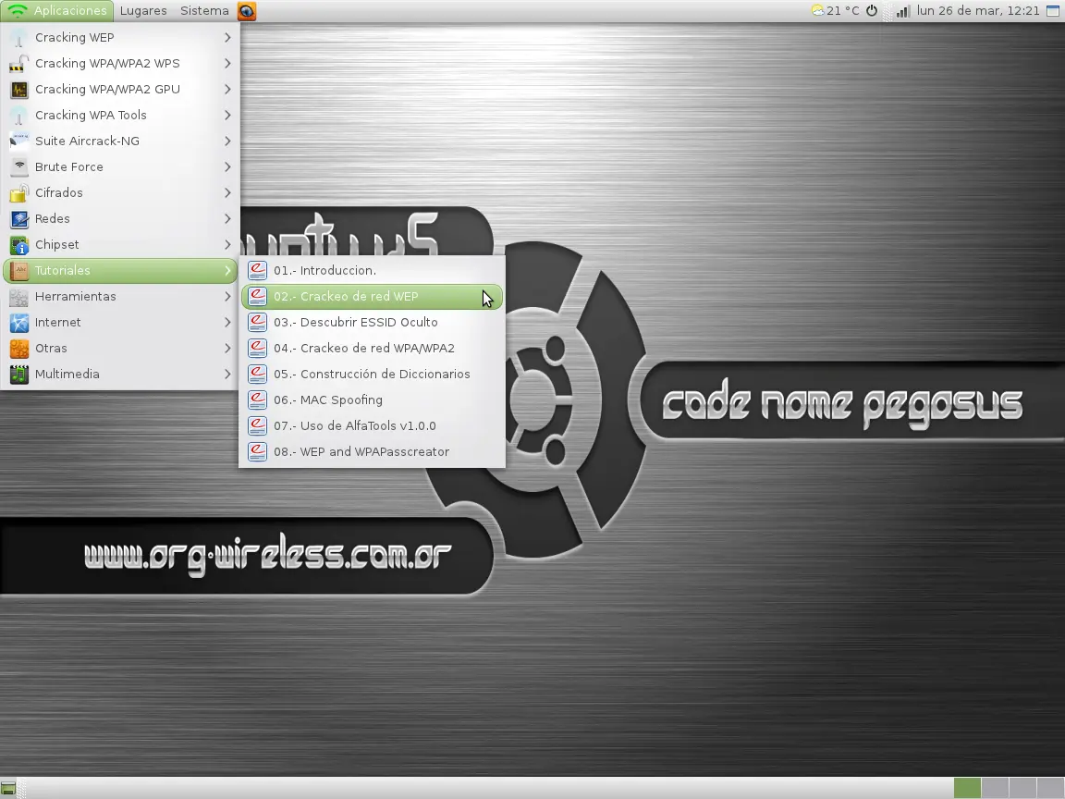Click the Cifrados lock folder icon
The height and width of the screenshot is (799, 1065).
pyautogui.click(x=19, y=192)
